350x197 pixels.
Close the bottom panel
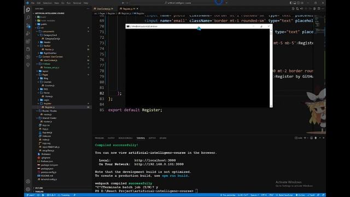coord(323,138)
